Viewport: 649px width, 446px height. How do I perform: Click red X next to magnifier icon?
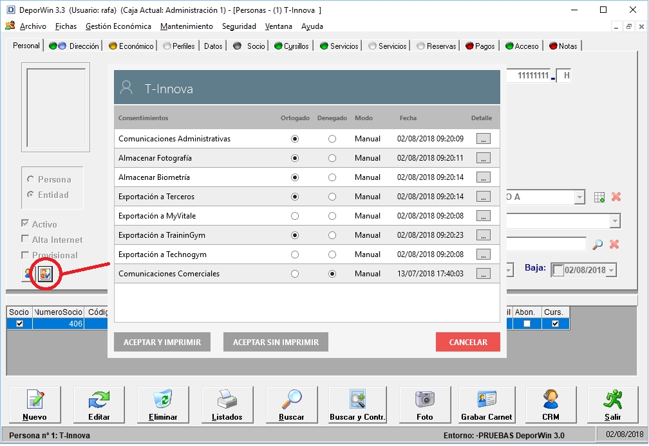coord(614,244)
